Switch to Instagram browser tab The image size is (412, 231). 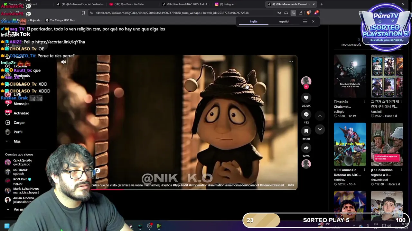[237, 4]
